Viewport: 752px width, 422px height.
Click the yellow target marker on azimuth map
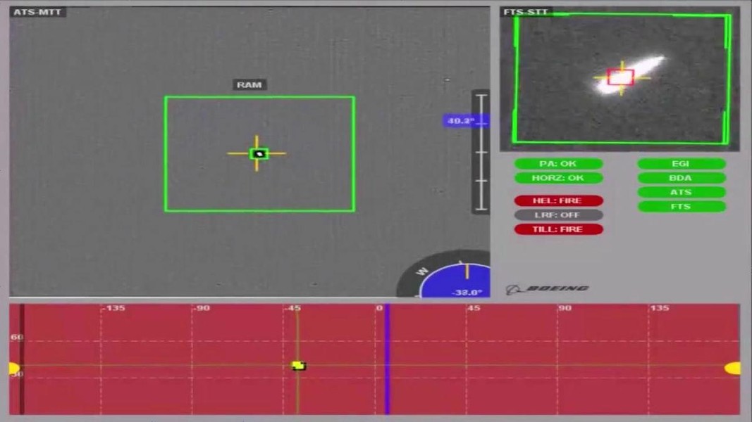pos(298,366)
